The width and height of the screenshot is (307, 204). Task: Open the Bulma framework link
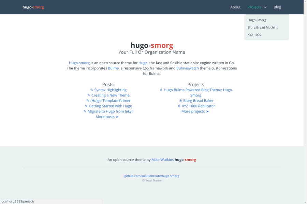coord(113,68)
